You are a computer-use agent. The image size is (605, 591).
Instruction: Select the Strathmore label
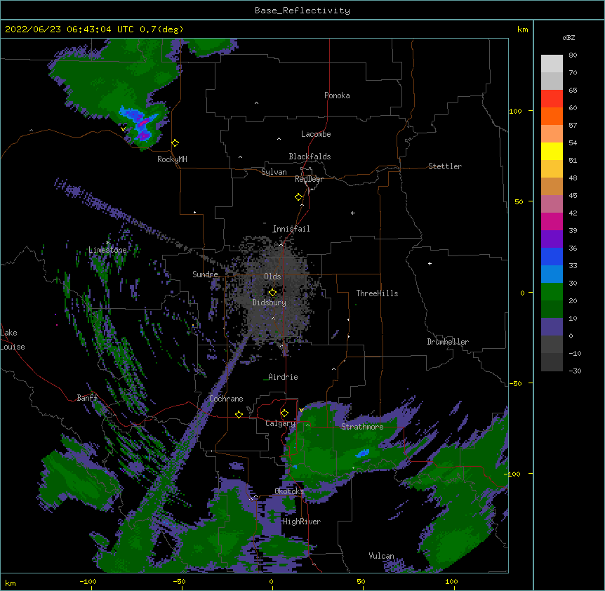coord(362,427)
